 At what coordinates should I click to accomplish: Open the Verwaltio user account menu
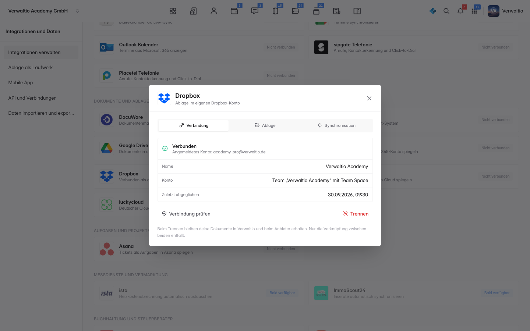[505, 11]
